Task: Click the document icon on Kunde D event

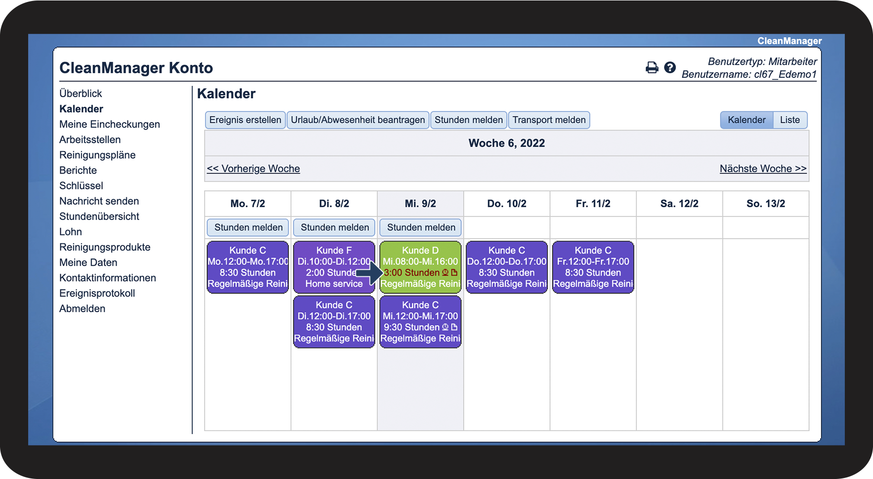Action: (454, 273)
